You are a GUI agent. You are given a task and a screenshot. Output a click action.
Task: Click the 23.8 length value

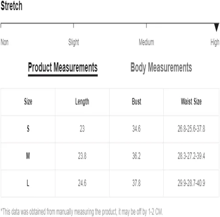tap(82, 156)
